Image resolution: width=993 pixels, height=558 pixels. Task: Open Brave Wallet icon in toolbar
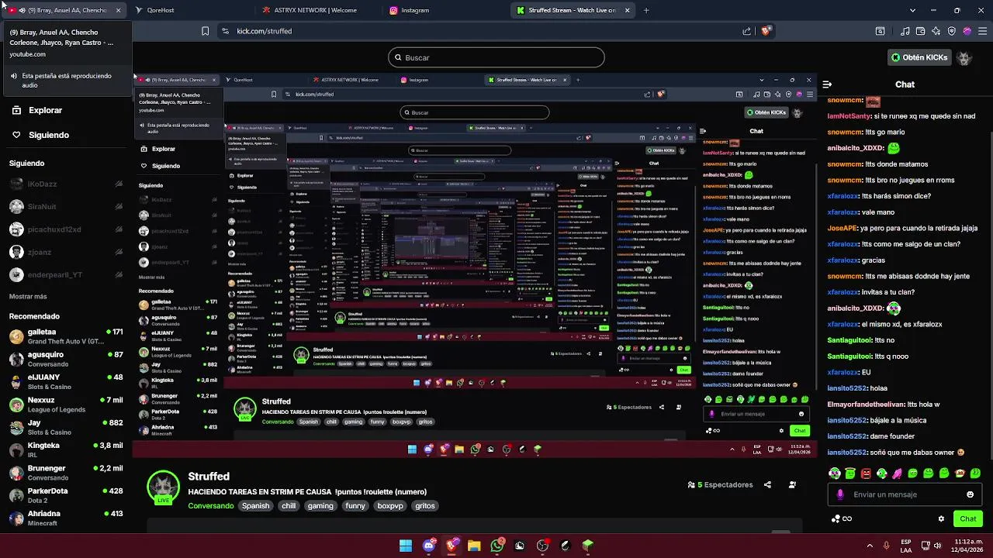(920, 31)
